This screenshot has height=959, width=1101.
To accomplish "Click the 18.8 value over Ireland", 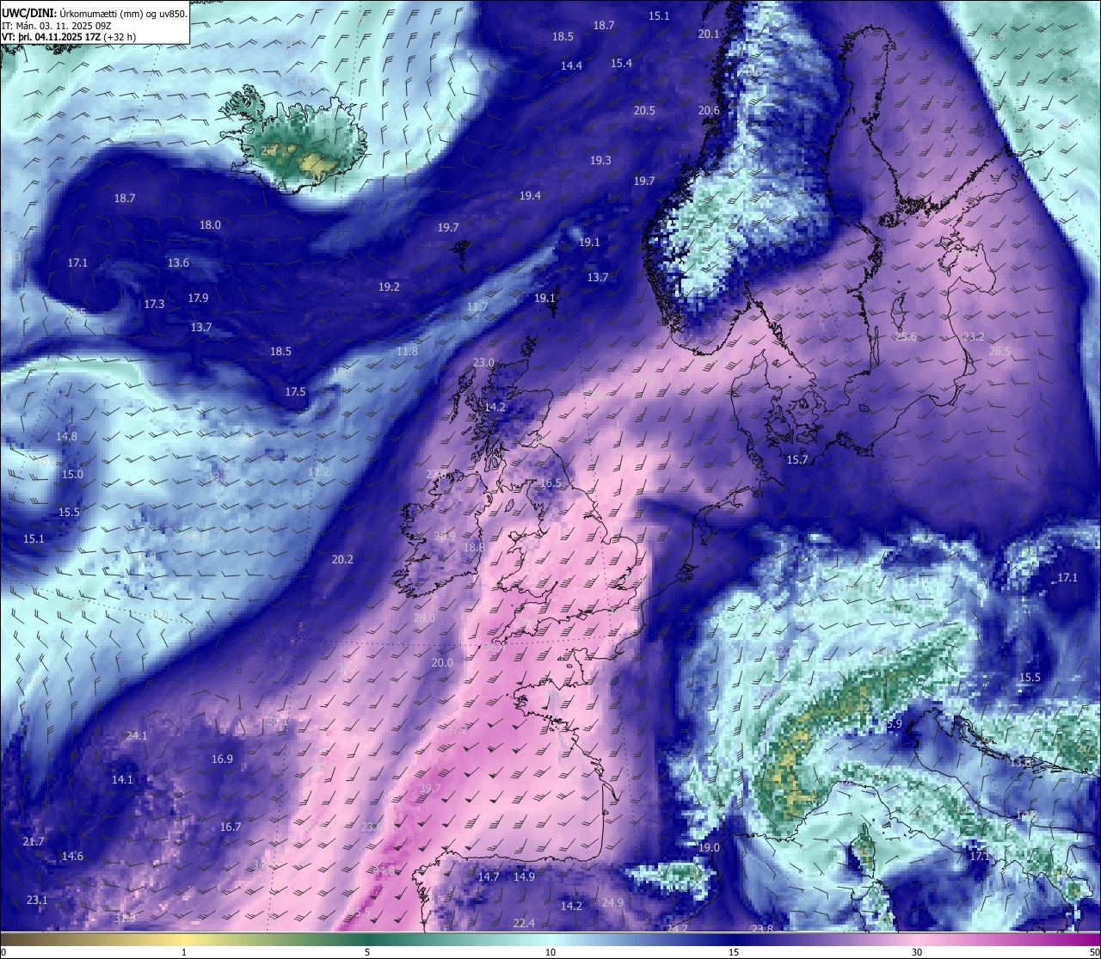I will point(474,548).
